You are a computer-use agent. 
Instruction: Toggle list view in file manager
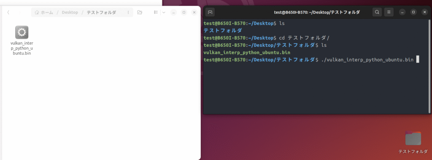(x=156, y=12)
